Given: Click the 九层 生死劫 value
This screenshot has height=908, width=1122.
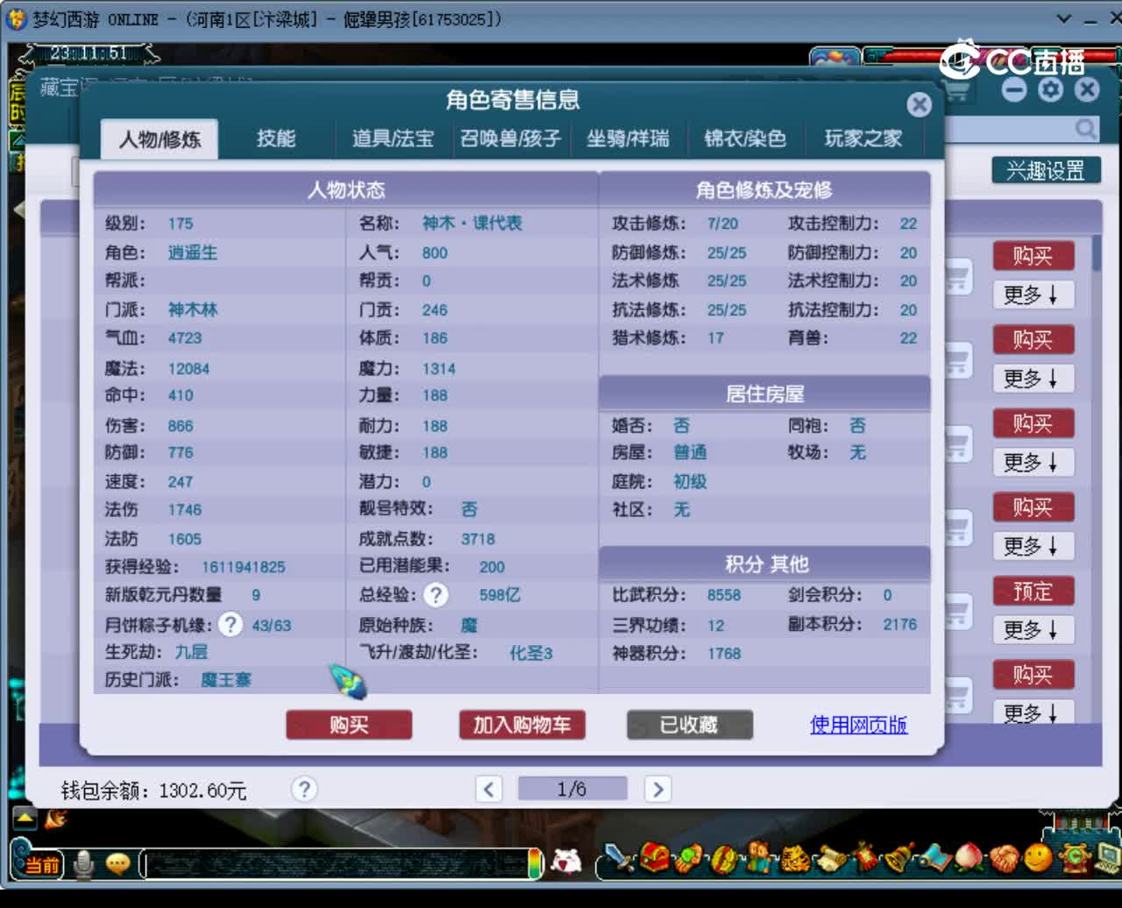Looking at the screenshot, I should [x=191, y=651].
